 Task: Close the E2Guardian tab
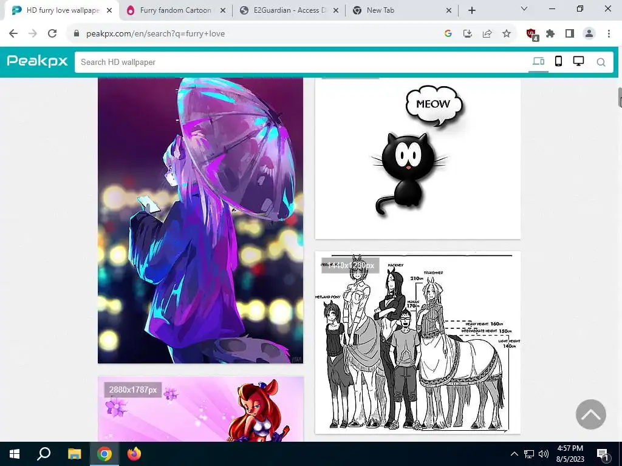335,11
